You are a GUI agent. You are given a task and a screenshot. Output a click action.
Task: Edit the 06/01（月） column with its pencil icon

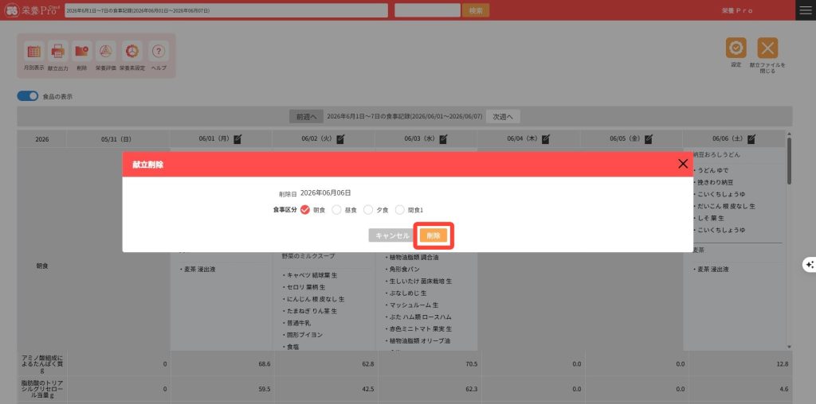(x=237, y=139)
